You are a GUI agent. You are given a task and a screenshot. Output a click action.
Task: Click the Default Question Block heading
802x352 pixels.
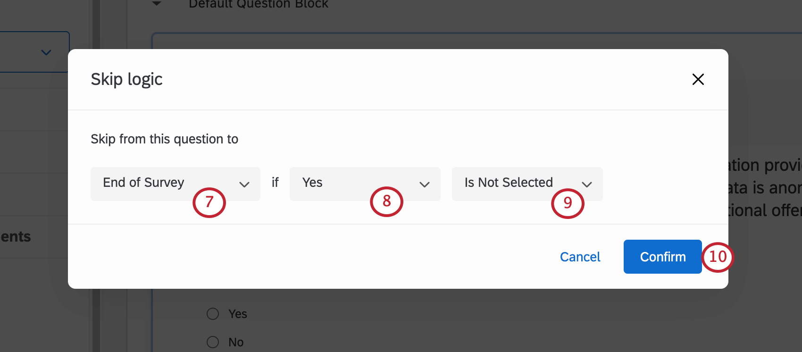point(258,4)
